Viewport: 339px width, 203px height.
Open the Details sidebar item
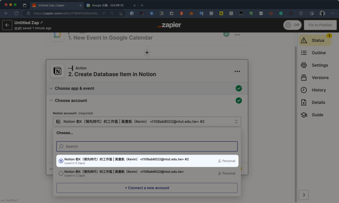pos(315,102)
